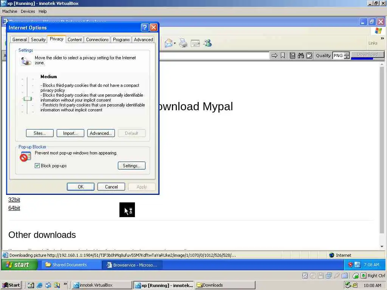The image size is (387, 290).
Task: Click the Sites... button
Action: pyautogui.click(x=40, y=133)
